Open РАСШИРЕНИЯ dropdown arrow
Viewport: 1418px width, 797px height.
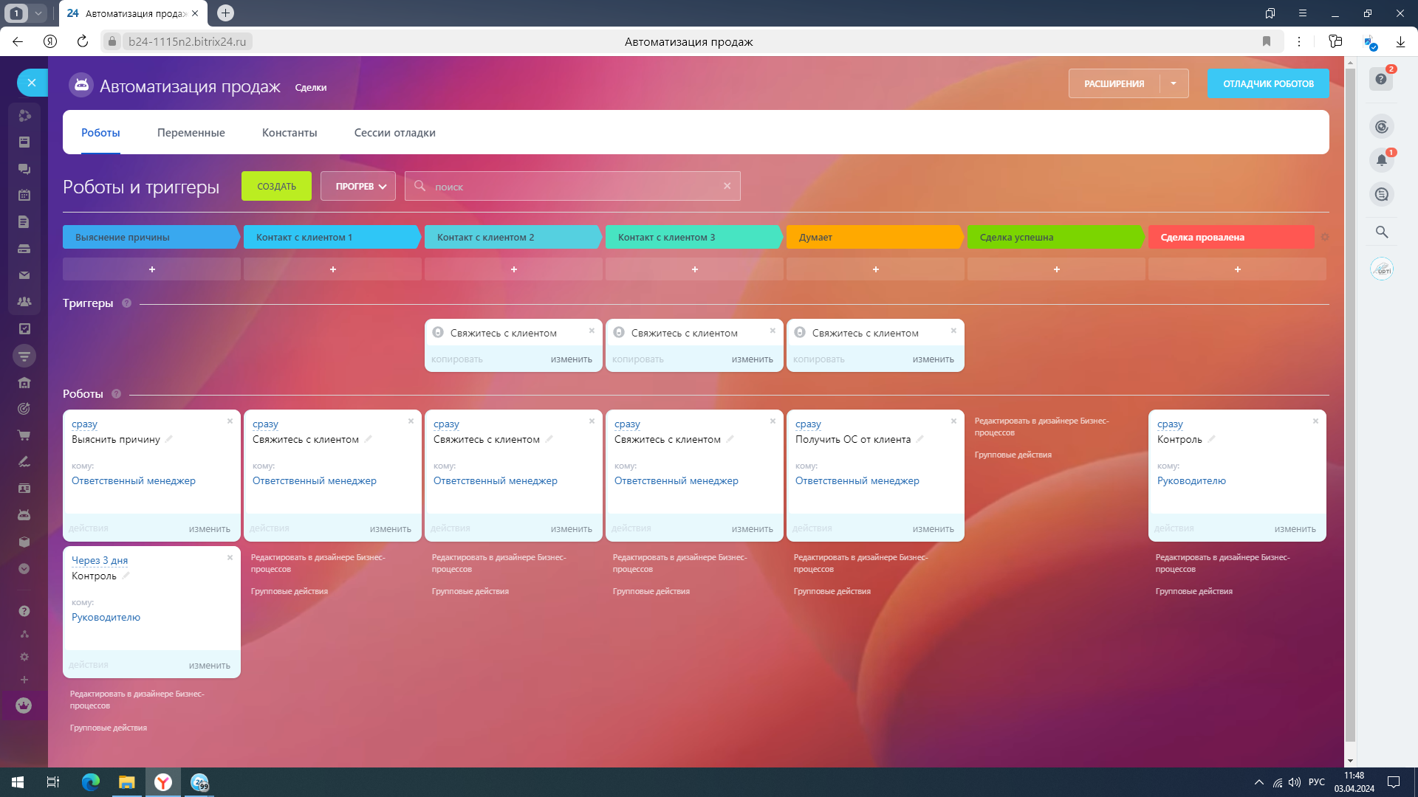[1174, 83]
